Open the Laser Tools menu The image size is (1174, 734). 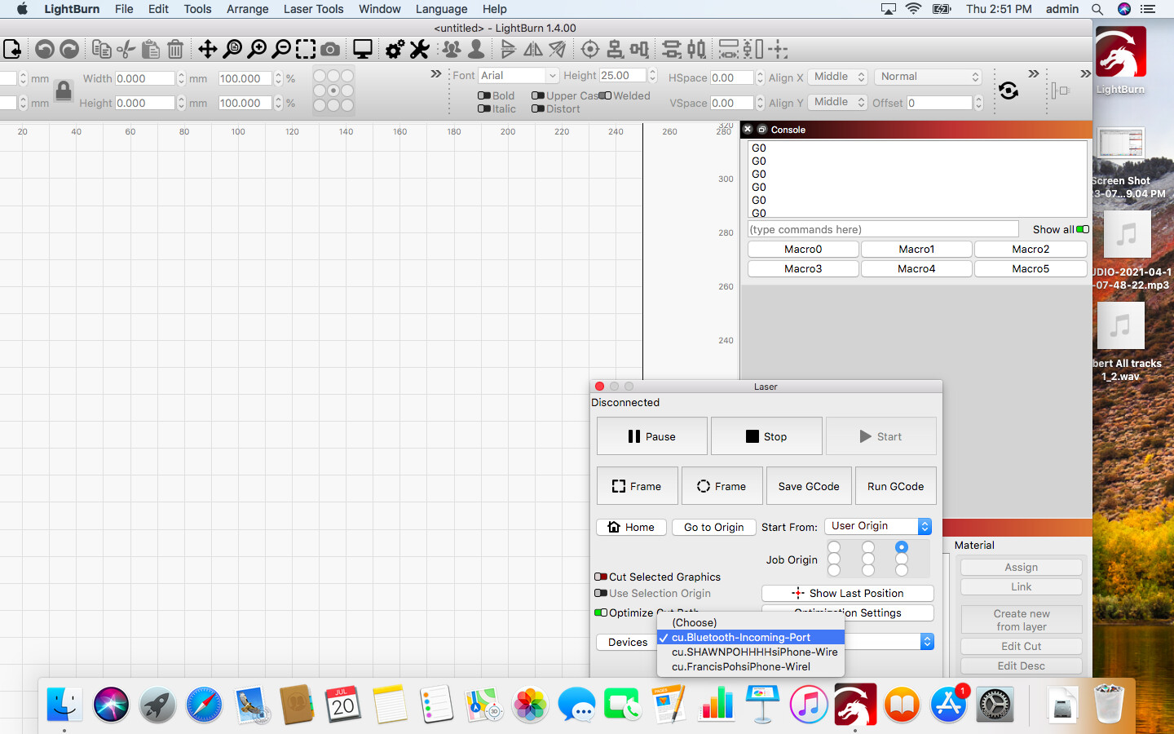point(313,9)
